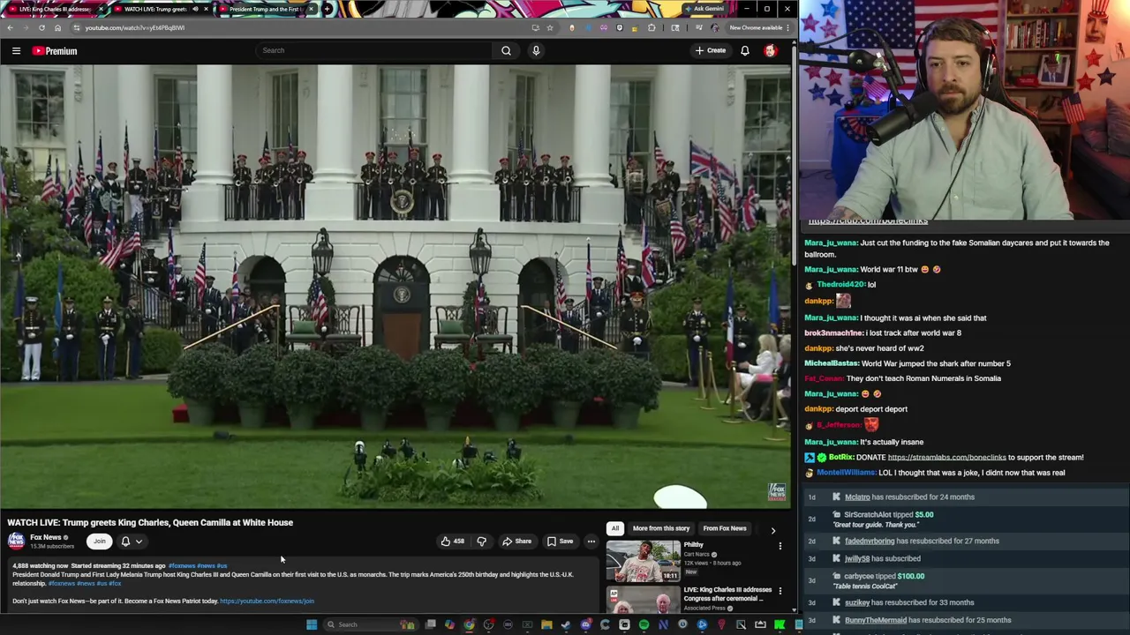Open the Fox News channel name link
Screen dimensions: 1130x635
pyautogui.click(x=46, y=537)
